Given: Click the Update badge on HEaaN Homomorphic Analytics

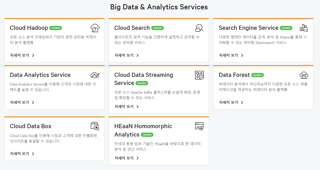Looking at the screenshot, I should coord(147,135).
